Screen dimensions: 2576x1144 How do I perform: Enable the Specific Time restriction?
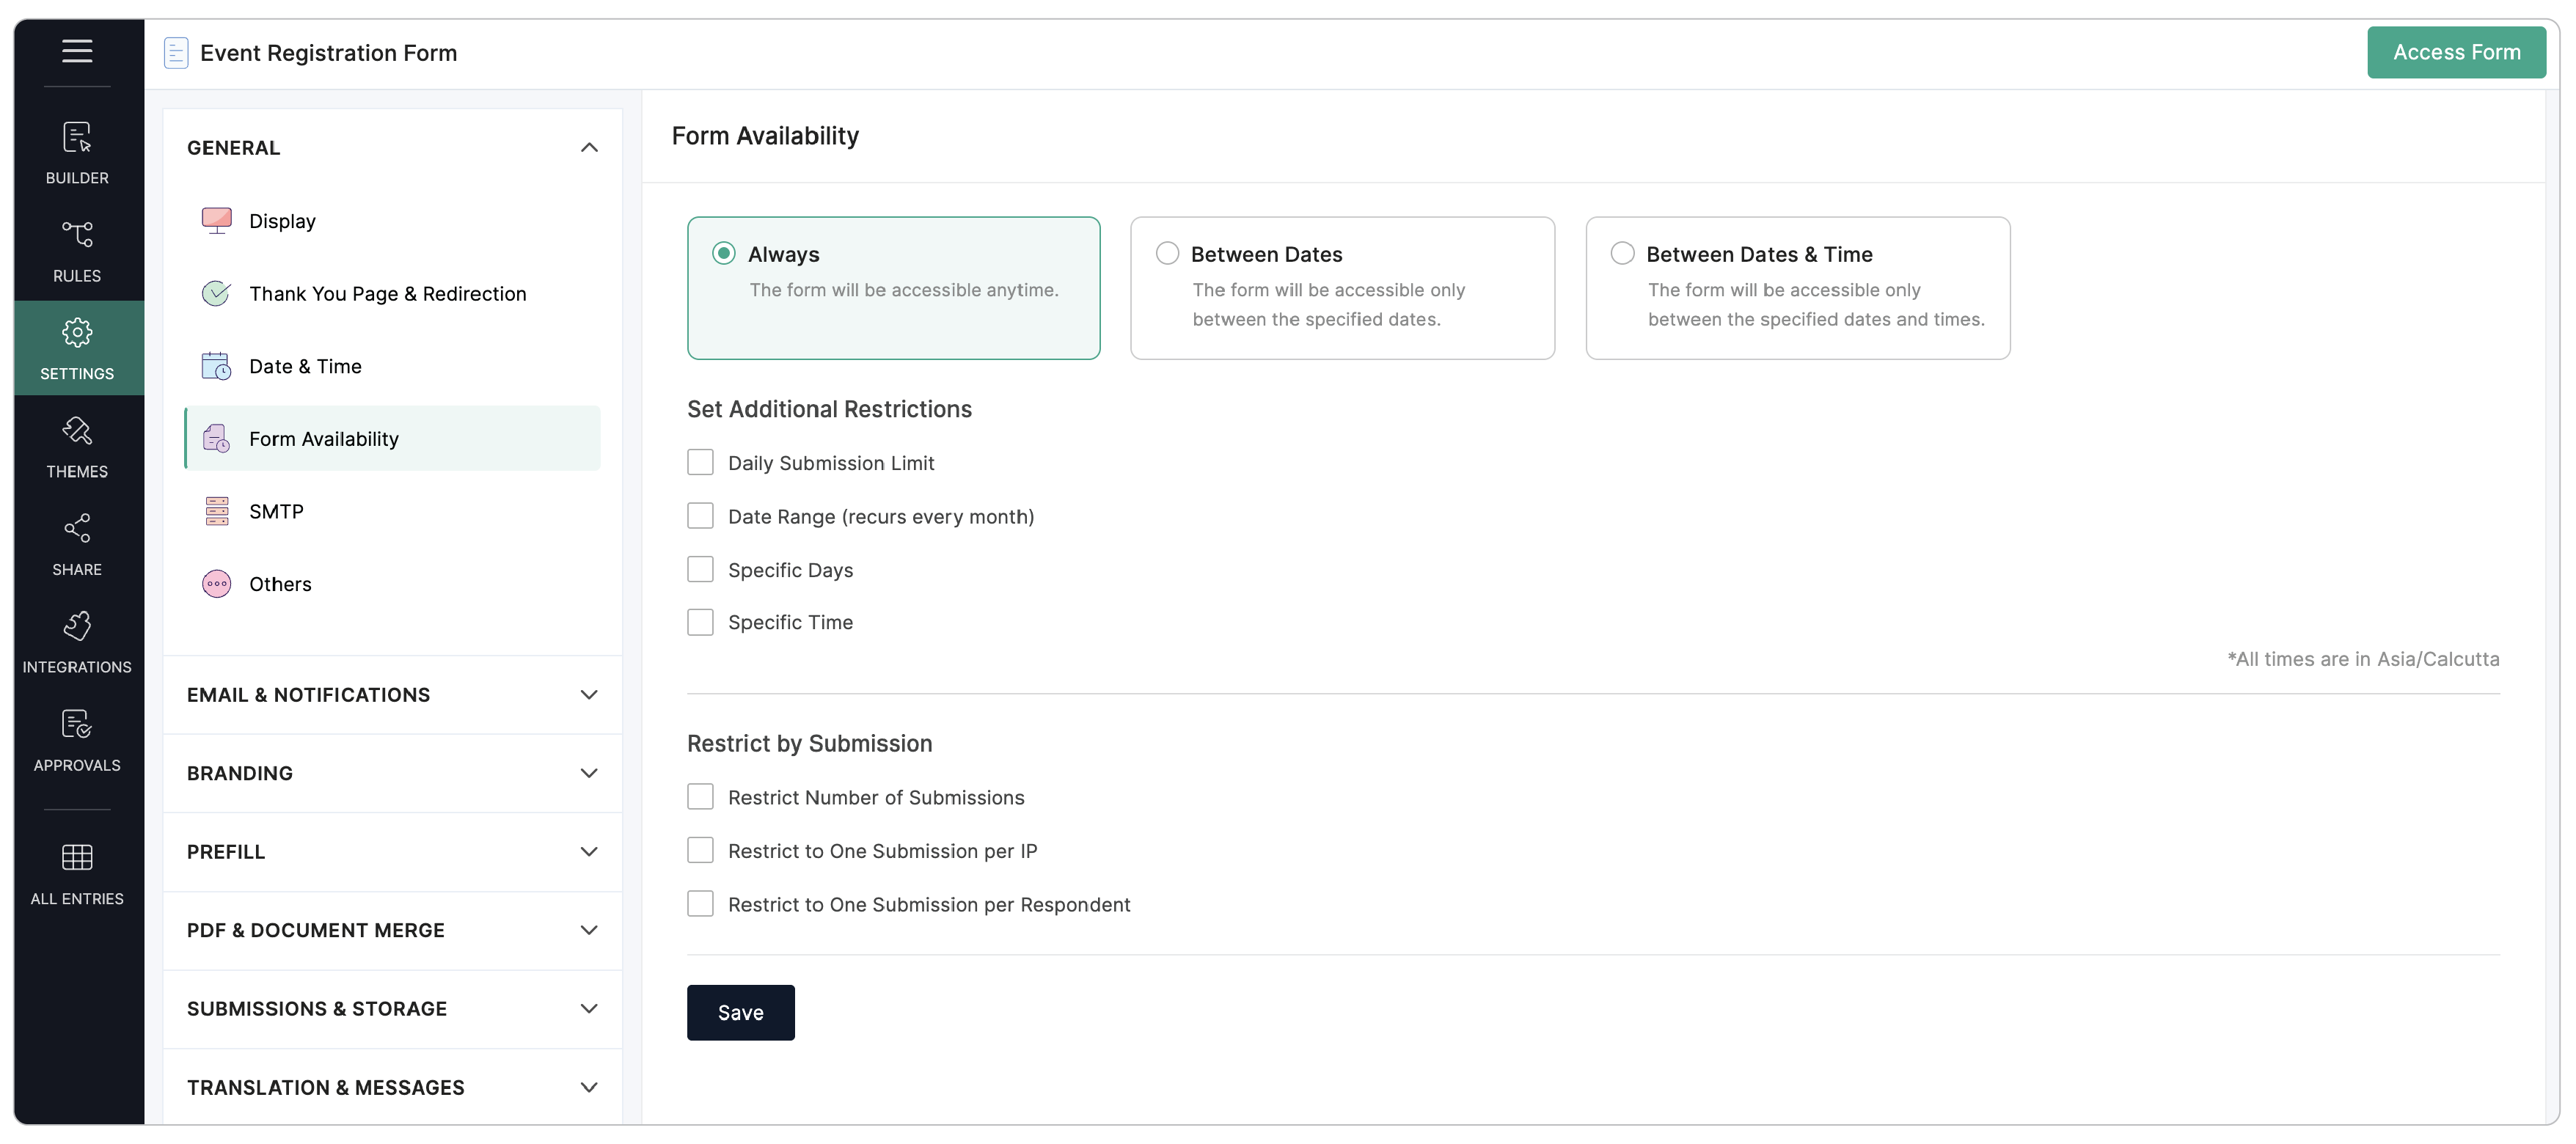coord(701,621)
